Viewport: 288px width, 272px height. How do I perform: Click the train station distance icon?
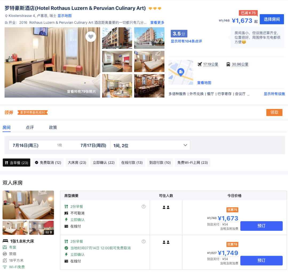coord(228,64)
